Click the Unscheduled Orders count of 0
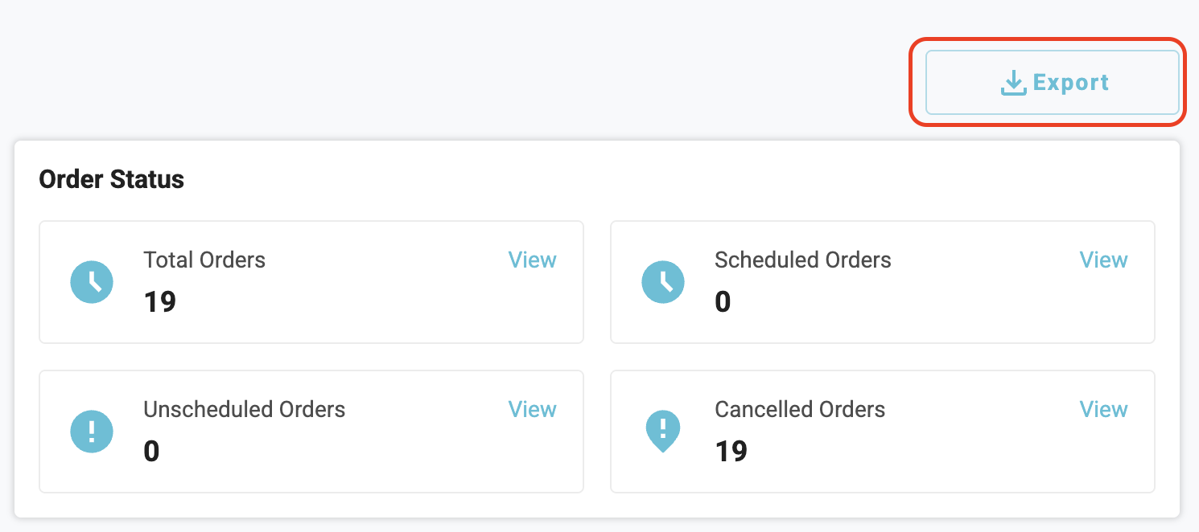Image resolution: width=1199 pixels, height=532 pixels. pyautogui.click(x=151, y=452)
